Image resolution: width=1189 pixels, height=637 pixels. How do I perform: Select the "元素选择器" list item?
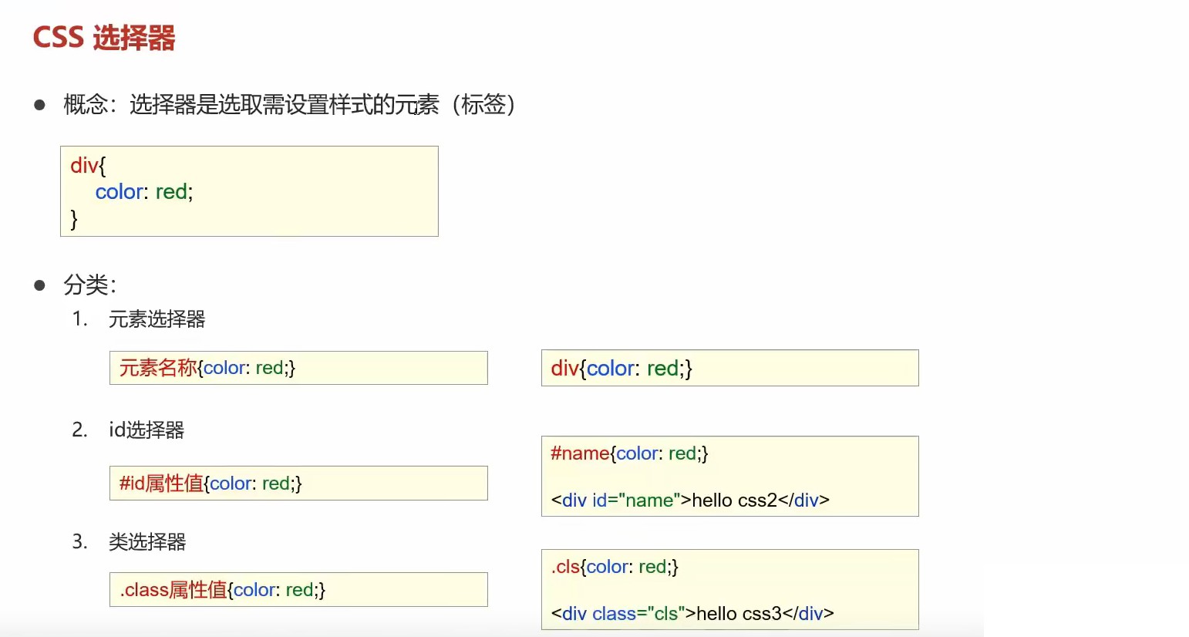point(157,318)
